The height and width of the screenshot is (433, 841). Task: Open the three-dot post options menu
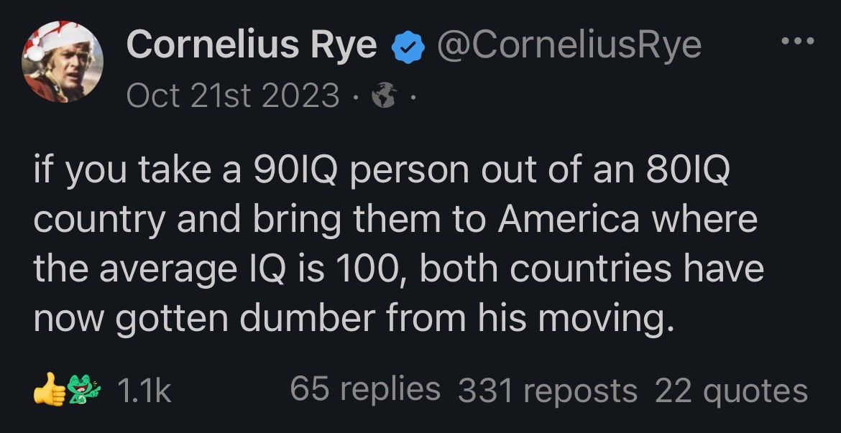(798, 42)
